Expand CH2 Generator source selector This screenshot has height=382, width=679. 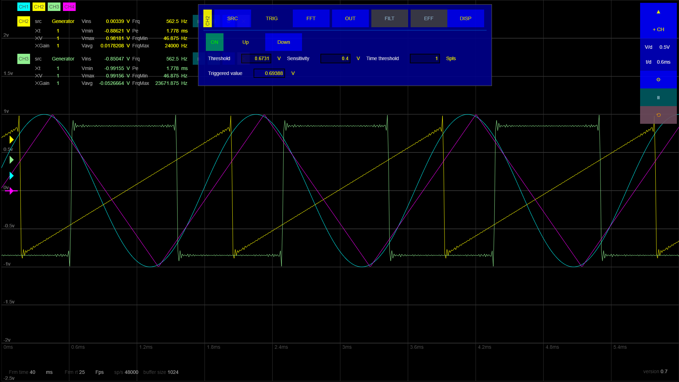(63, 21)
